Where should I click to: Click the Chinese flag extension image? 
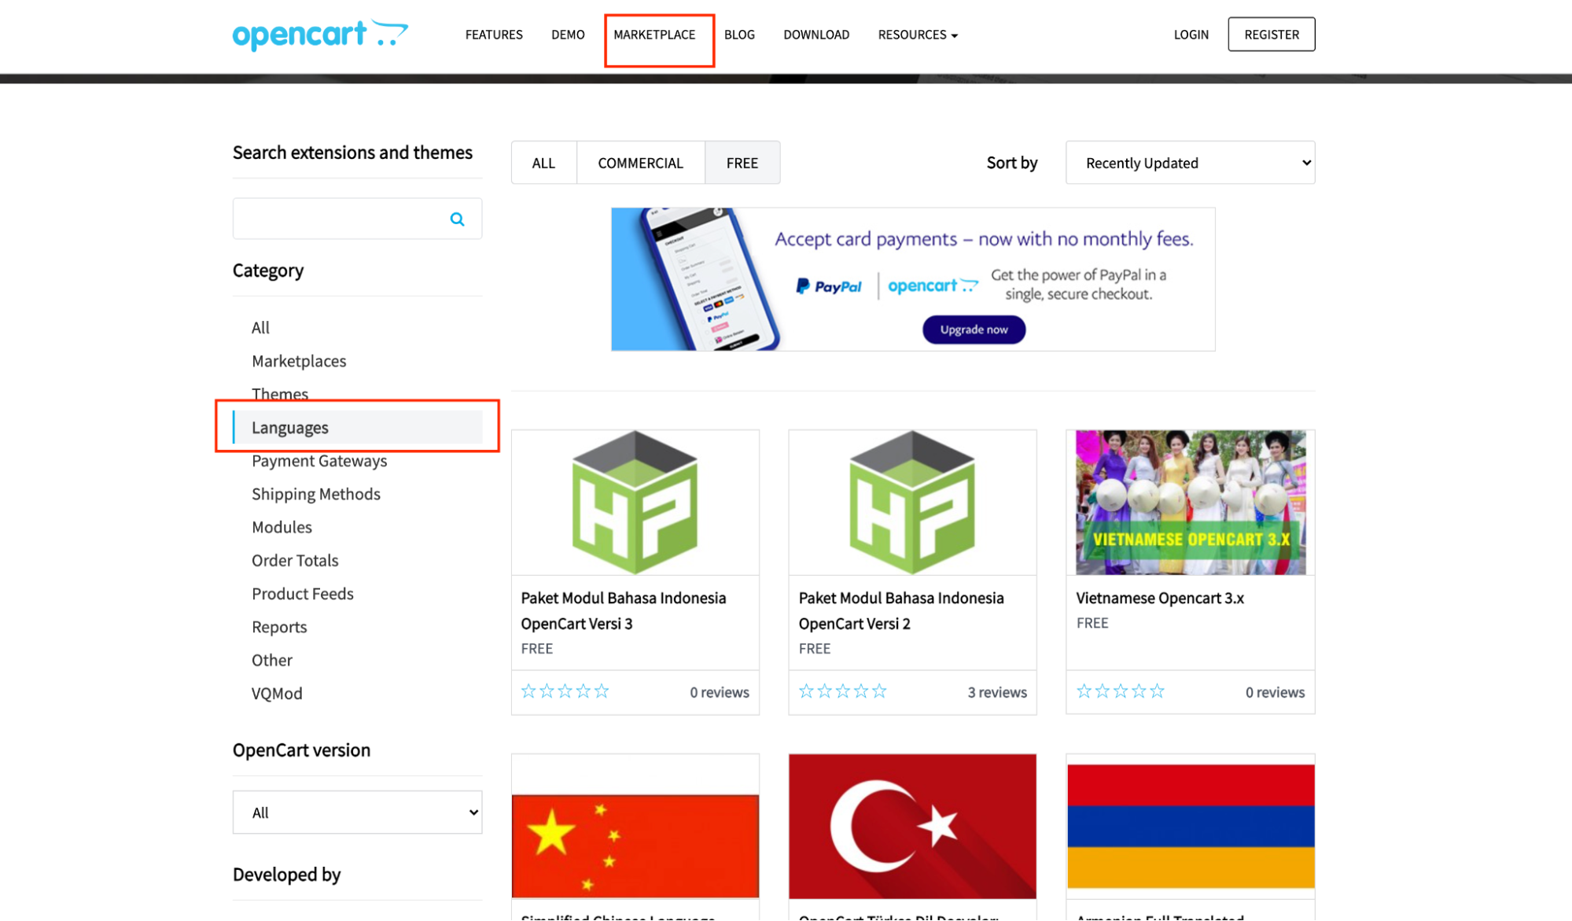[635, 845]
